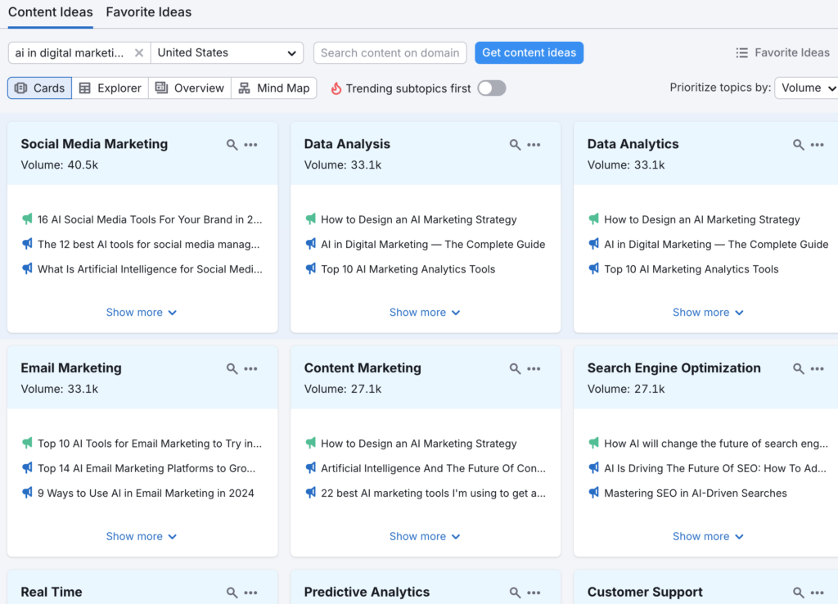Image resolution: width=838 pixels, height=604 pixels.
Task: Open the United States country dropdown
Action: pyautogui.click(x=227, y=52)
